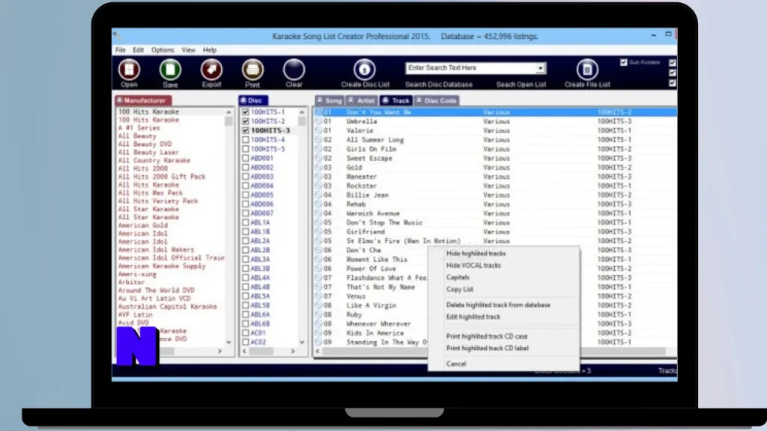Select Copy List in context menu
The image size is (767, 431).
(x=460, y=289)
